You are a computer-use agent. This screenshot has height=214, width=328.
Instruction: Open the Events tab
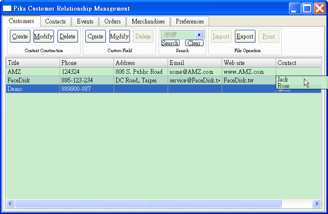click(x=85, y=21)
